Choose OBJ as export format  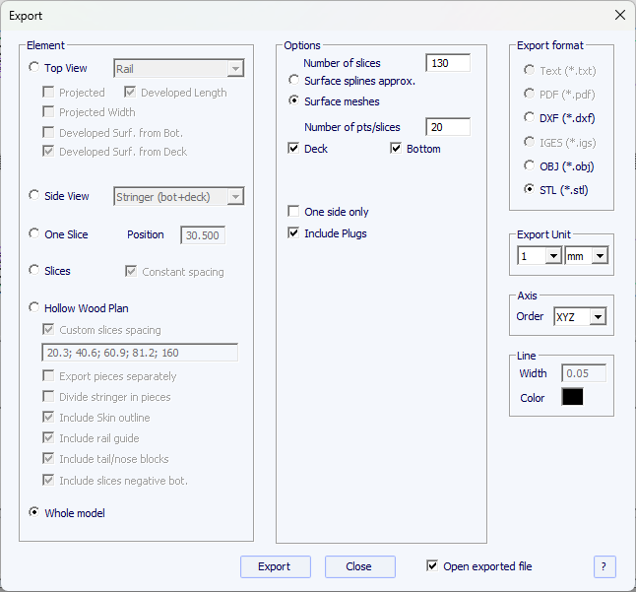click(530, 165)
